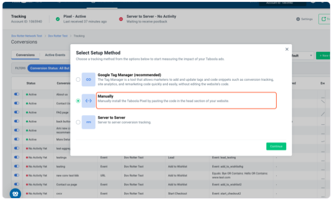Select the Manually radio button
The image size is (331, 201).
78,101
